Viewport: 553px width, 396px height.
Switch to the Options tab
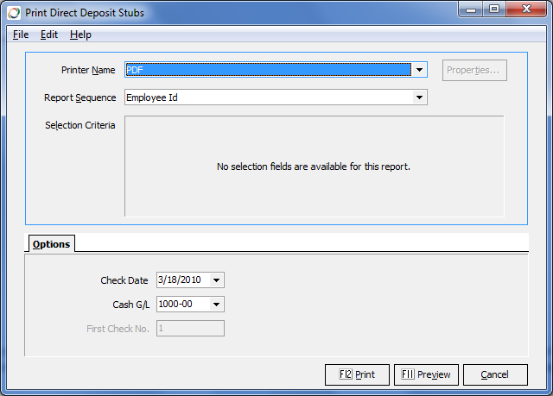[x=51, y=244]
